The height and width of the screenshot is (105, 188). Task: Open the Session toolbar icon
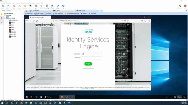click(x=3, y=6)
